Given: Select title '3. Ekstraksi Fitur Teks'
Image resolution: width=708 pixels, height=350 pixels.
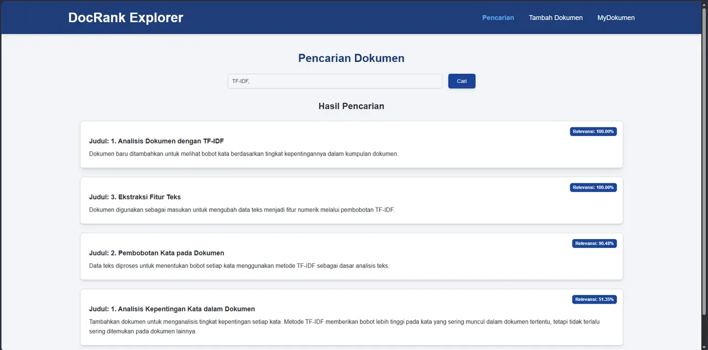Looking at the screenshot, I should tap(135, 197).
